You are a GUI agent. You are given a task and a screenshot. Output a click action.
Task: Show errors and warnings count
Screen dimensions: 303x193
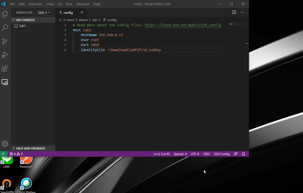(x=16, y=154)
